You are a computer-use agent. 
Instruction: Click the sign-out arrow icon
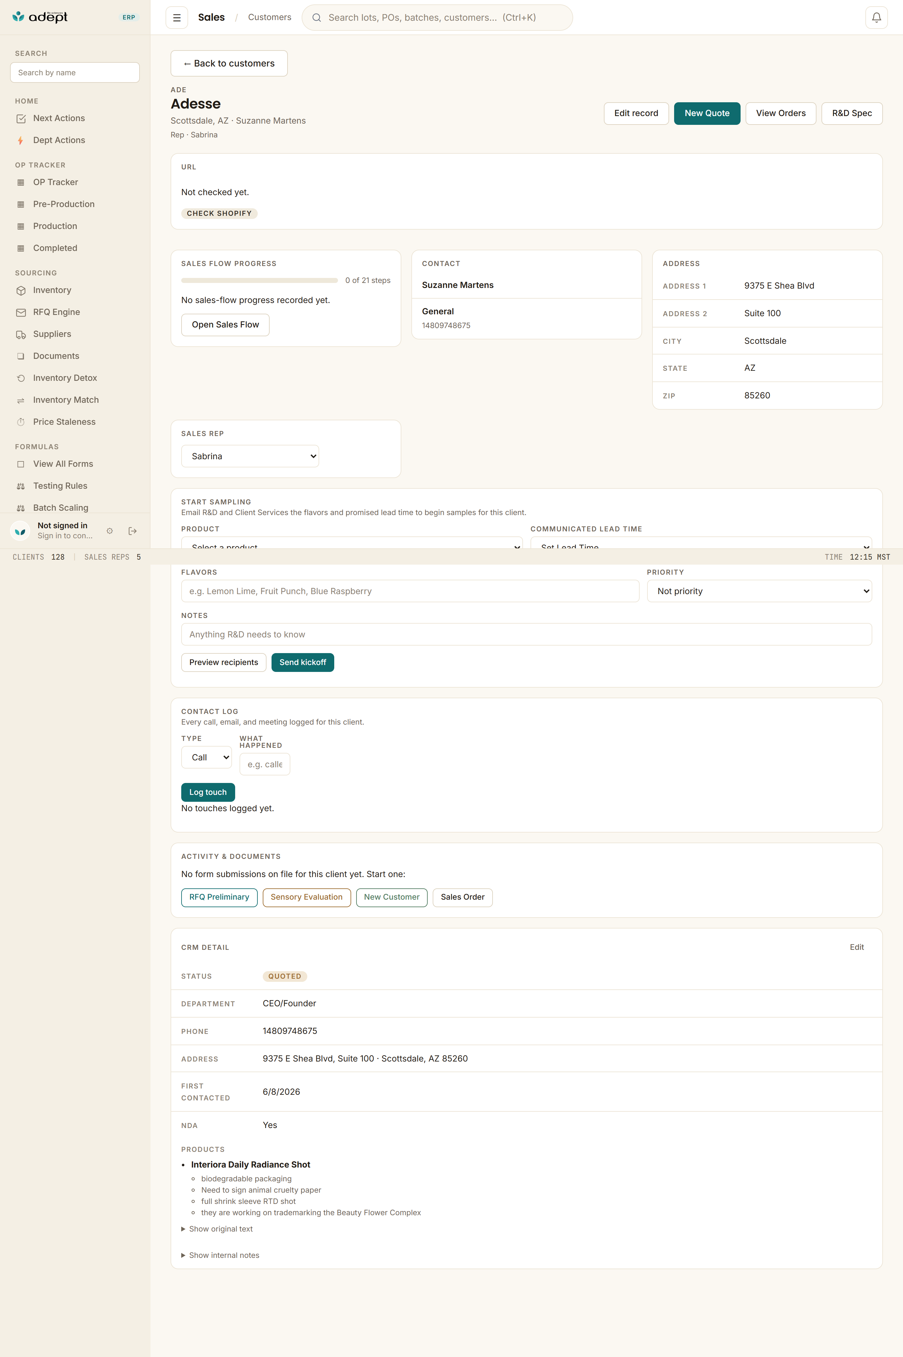point(132,531)
